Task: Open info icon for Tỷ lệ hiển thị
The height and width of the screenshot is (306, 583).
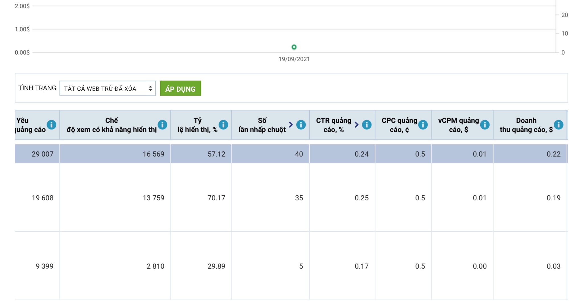Action: click(223, 125)
